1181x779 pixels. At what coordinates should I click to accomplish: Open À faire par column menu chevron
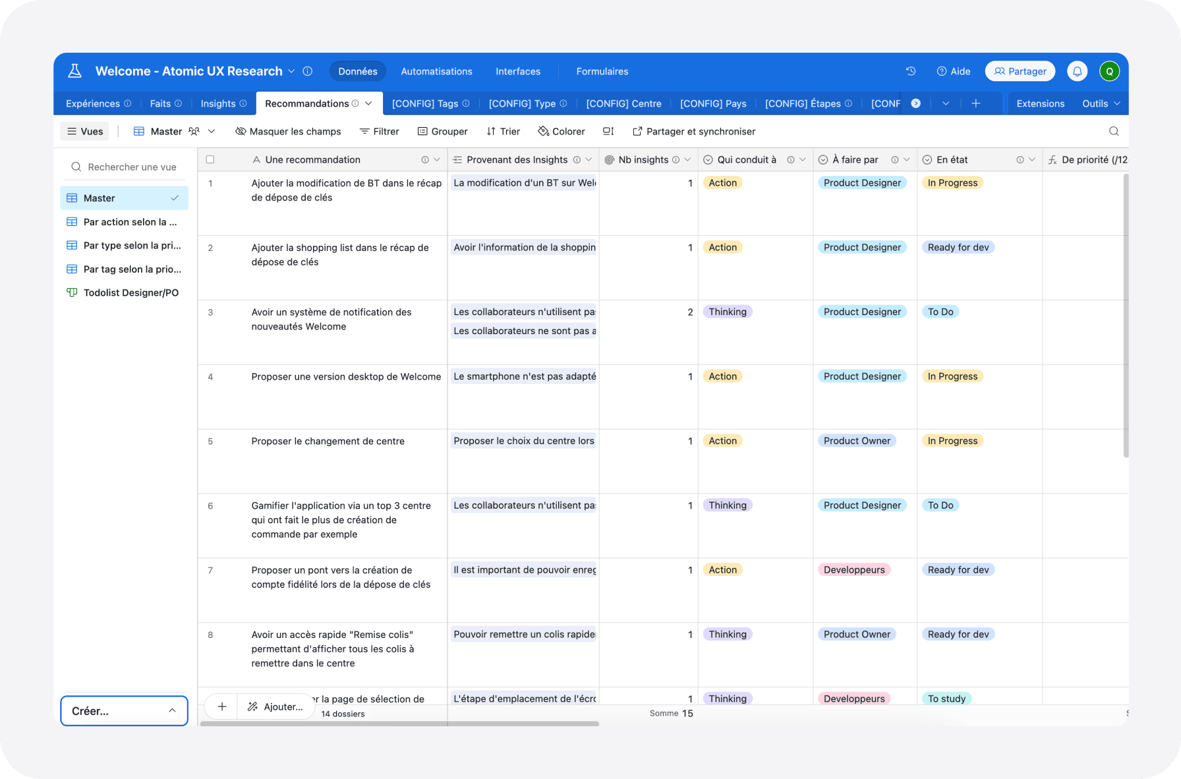click(907, 159)
